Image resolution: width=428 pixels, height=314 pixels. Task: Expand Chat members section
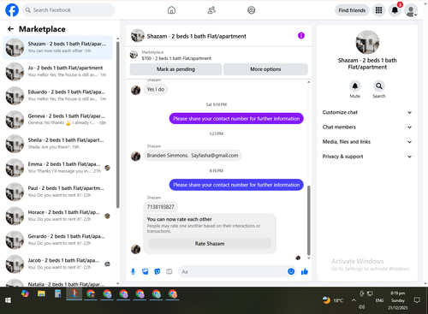pyautogui.click(x=367, y=127)
